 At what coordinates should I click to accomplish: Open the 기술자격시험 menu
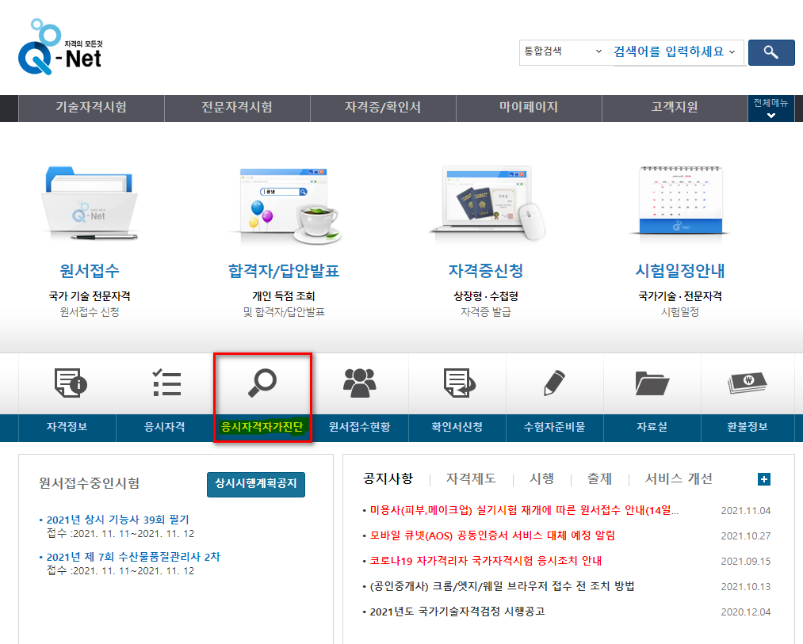91,108
